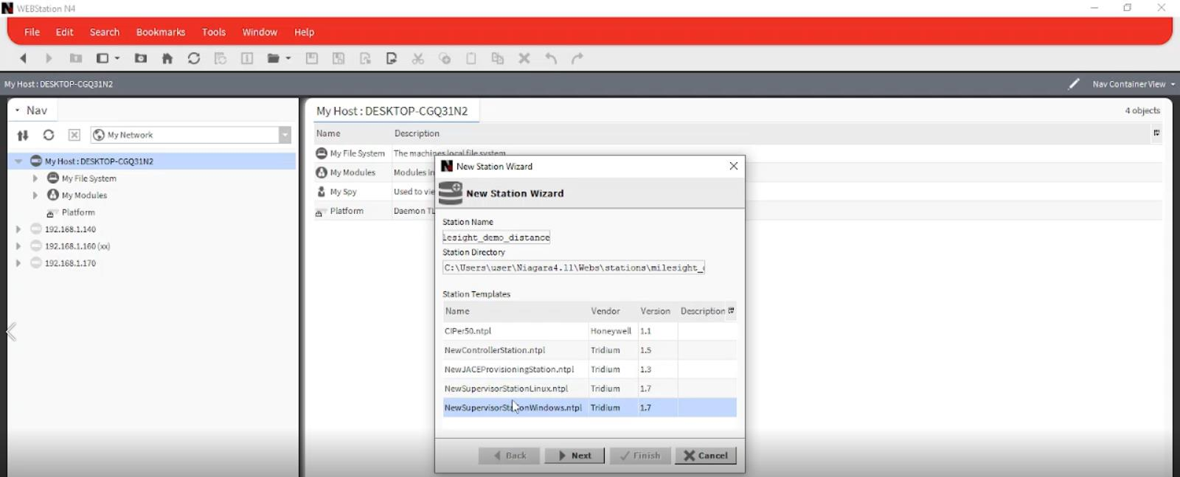This screenshot has height=477, width=1180.
Task: Collapse the My Host DESKTOP-CGQ31N2 tree node
Action: click(18, 161)
